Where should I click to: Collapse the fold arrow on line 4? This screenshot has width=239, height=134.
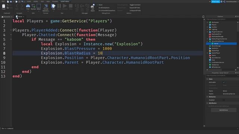point(11,35)
